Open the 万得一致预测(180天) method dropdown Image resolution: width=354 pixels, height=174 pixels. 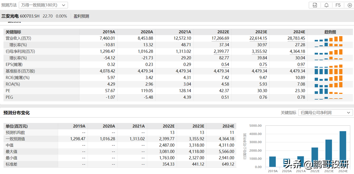[x=43, y=5]
